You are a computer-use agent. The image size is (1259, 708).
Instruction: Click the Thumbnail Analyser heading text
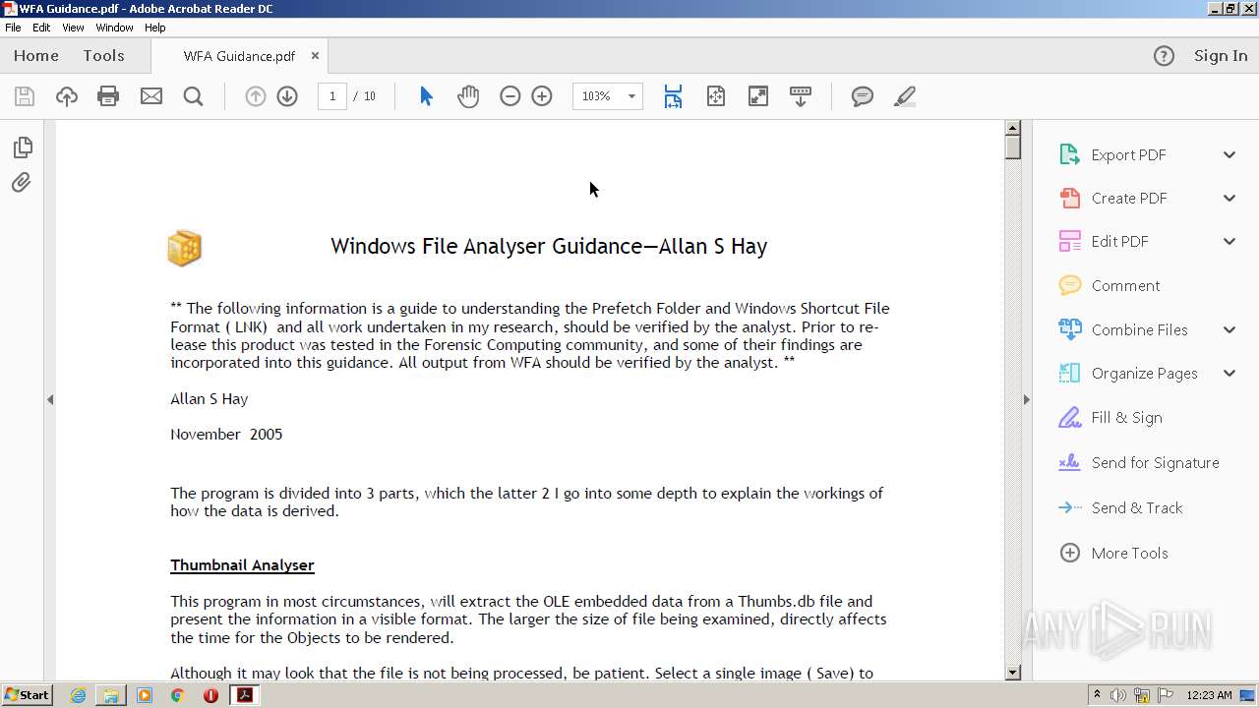242,565
